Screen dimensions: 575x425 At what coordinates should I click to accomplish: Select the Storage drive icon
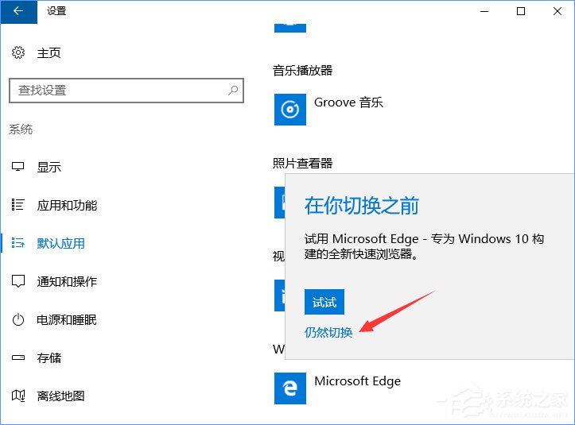coord(18,357)
